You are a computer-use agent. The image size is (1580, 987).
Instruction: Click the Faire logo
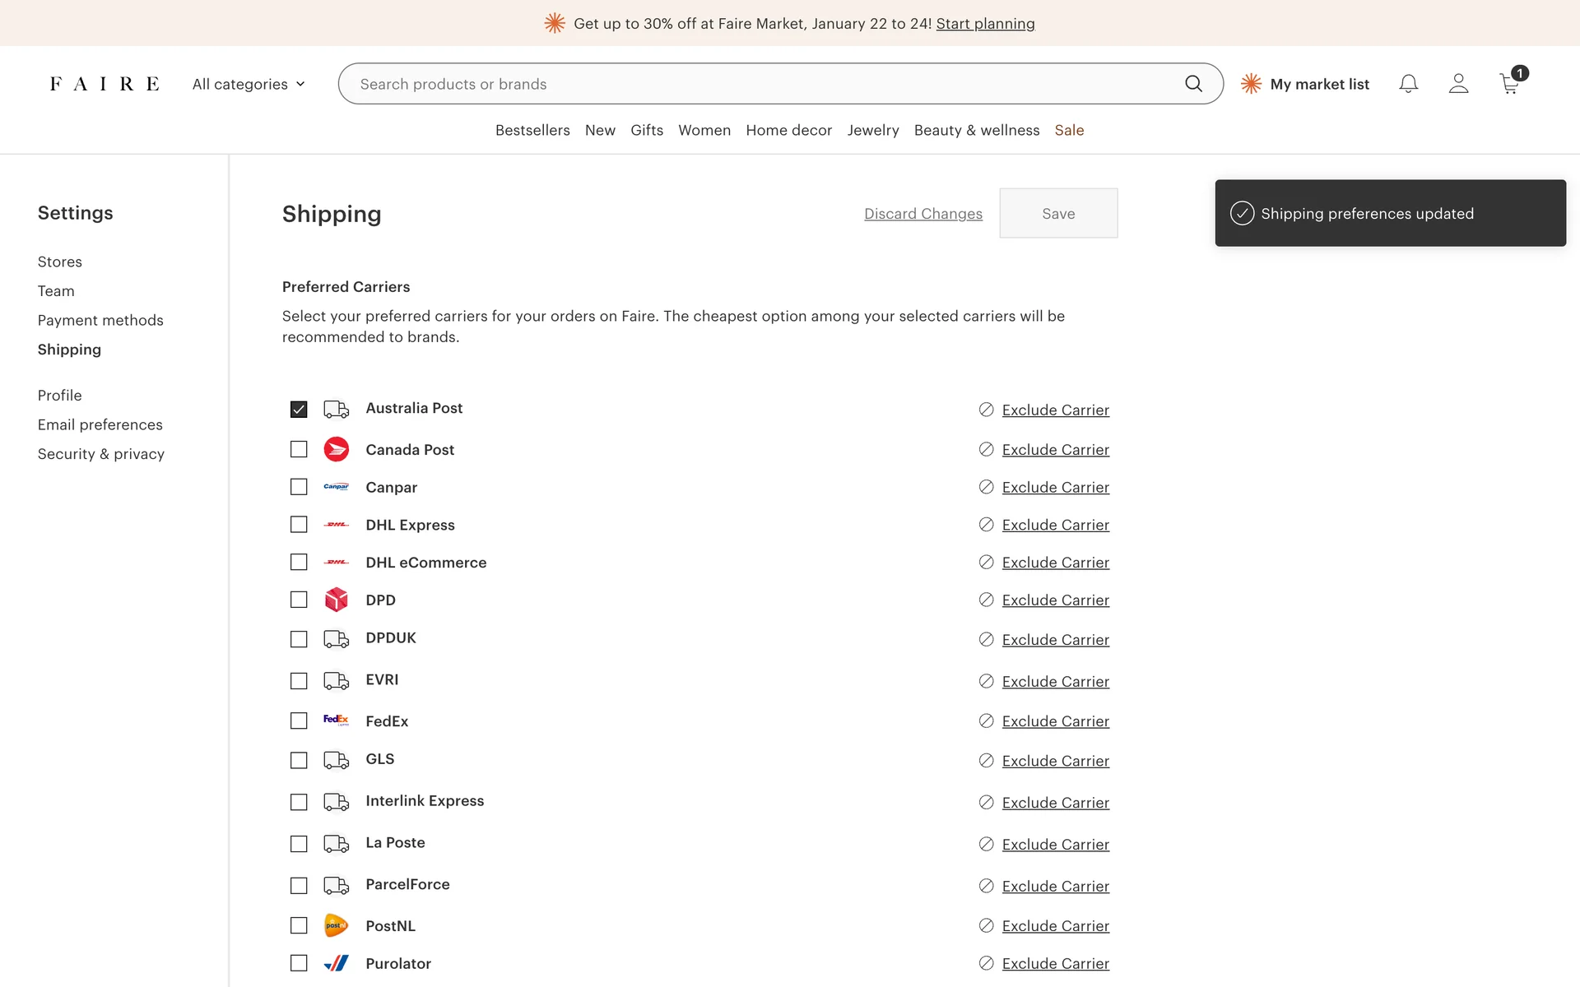click(x=105, y=84)
